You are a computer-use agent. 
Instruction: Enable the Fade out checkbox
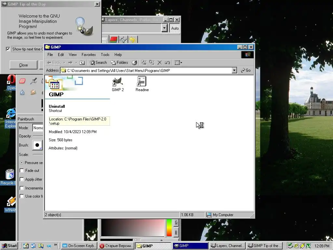pos(22,171)
